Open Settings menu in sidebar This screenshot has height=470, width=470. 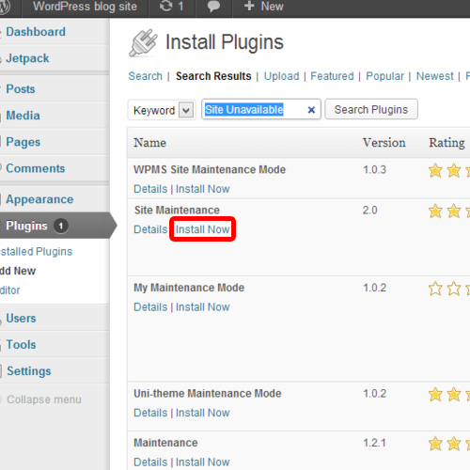point(29,371)
